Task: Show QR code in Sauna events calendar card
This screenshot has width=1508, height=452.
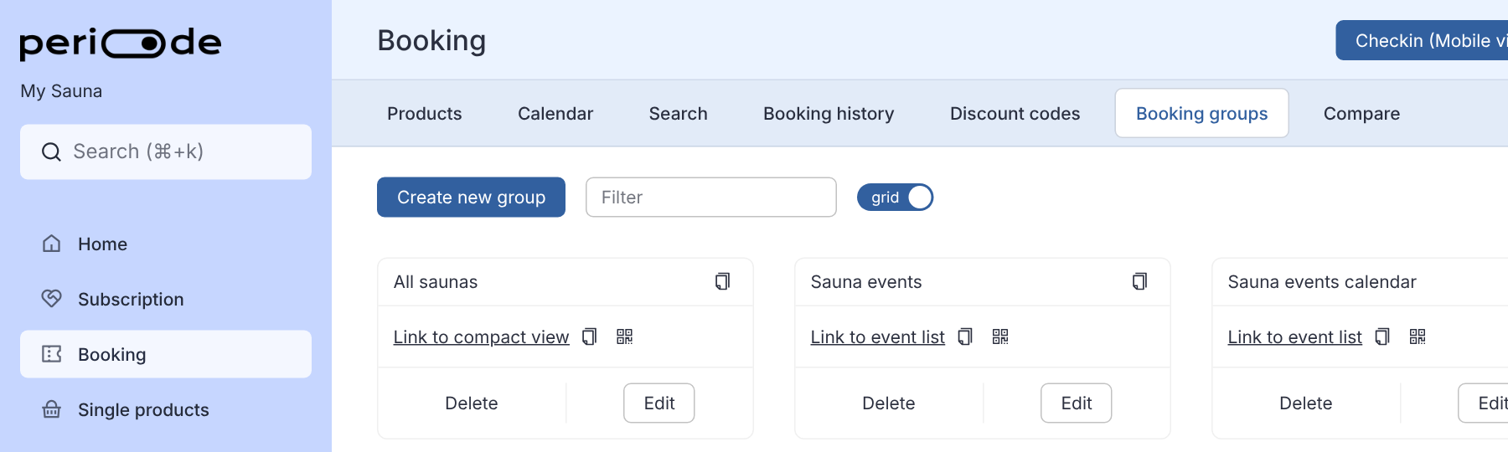Action: pyautogui.click(x=1418, y=336)
